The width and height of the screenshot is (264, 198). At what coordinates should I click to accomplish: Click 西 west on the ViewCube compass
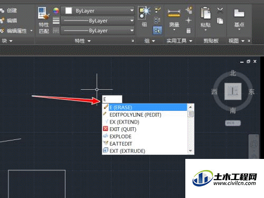214,91
